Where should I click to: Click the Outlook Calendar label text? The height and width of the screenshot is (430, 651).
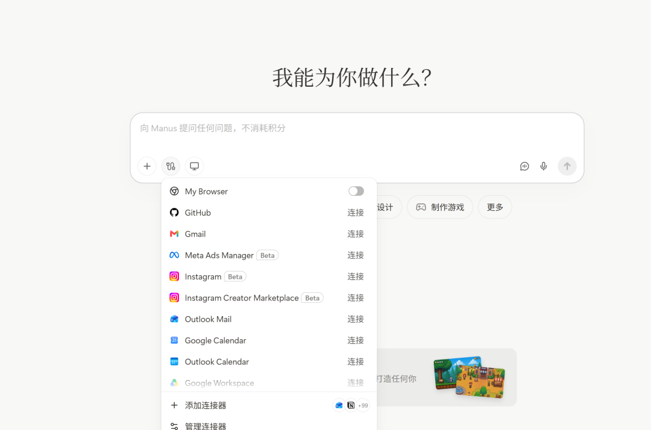[217, 362]
